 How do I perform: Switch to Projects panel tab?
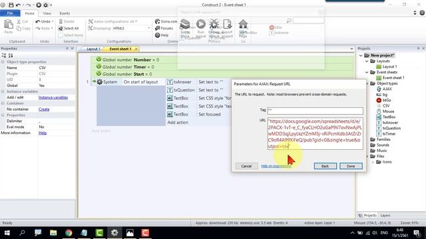pos(368,215)
